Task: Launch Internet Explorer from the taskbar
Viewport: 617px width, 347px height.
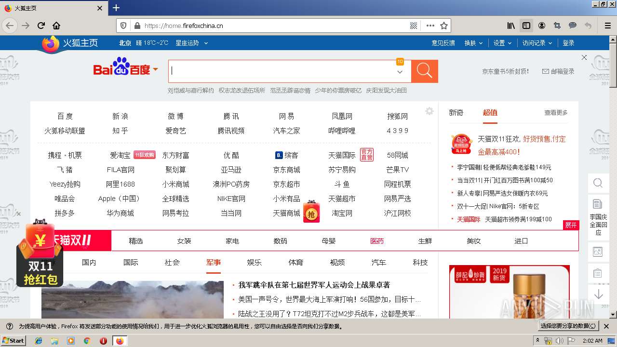Action: click(x=39, y=341)
